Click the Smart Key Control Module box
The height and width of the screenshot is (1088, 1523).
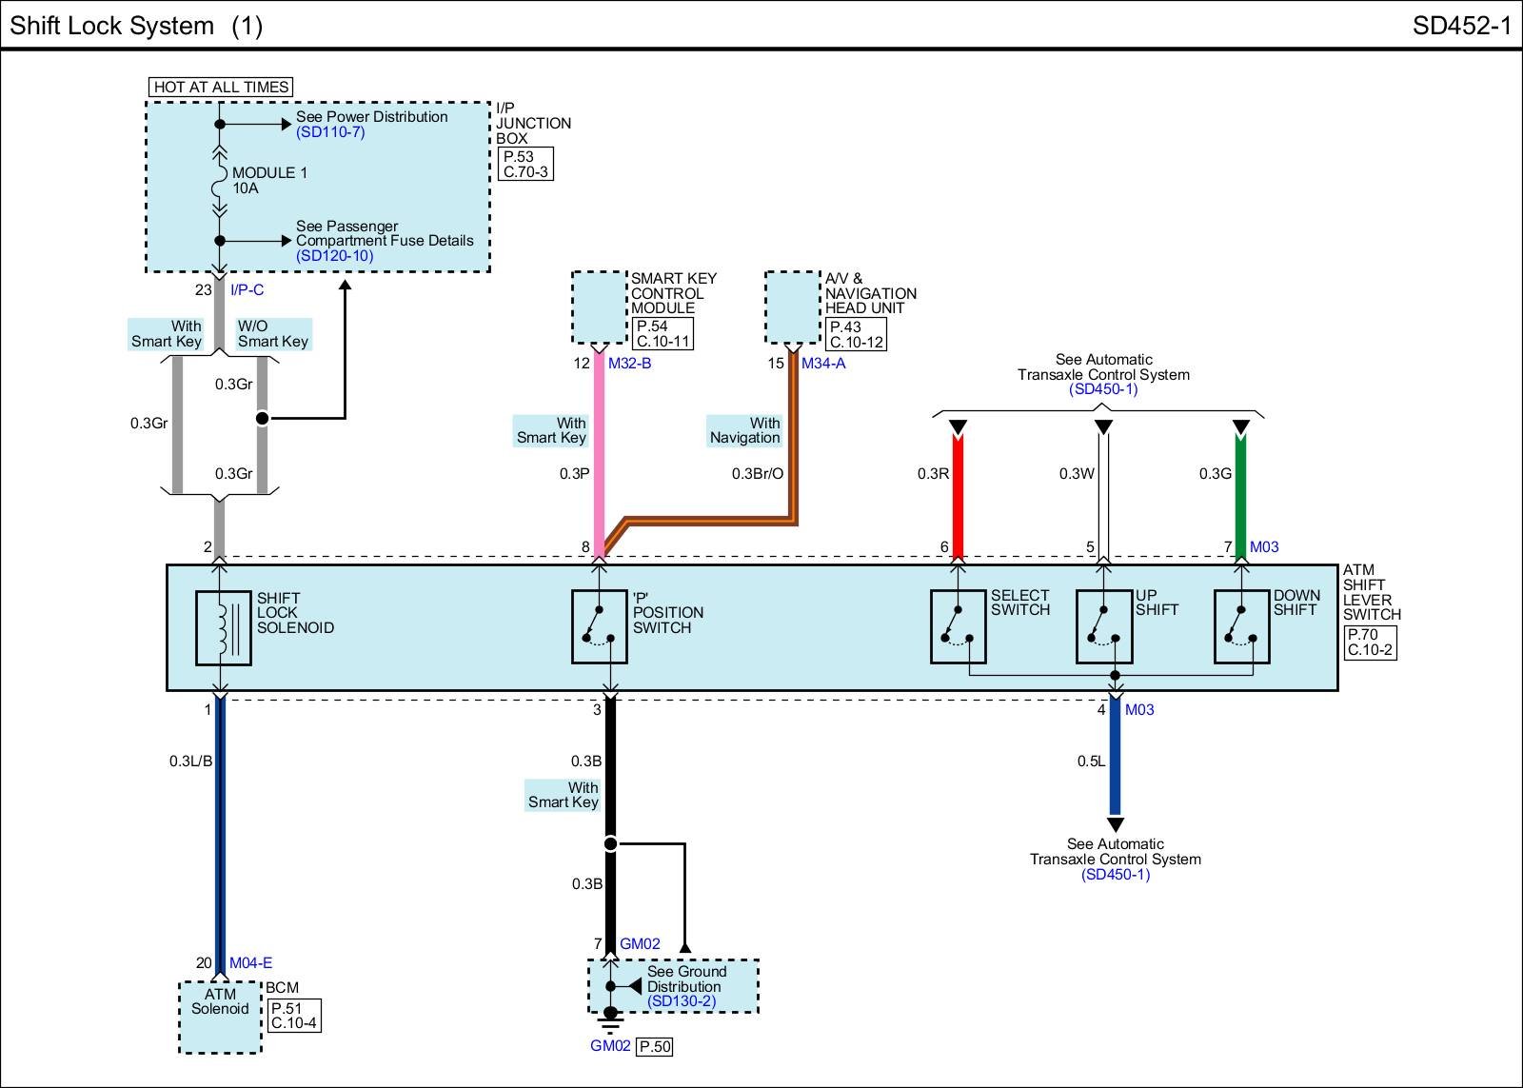click(600, 307)
